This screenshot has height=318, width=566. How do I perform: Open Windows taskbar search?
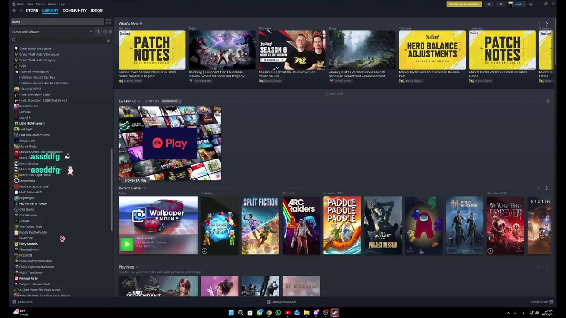pos(241,313)
